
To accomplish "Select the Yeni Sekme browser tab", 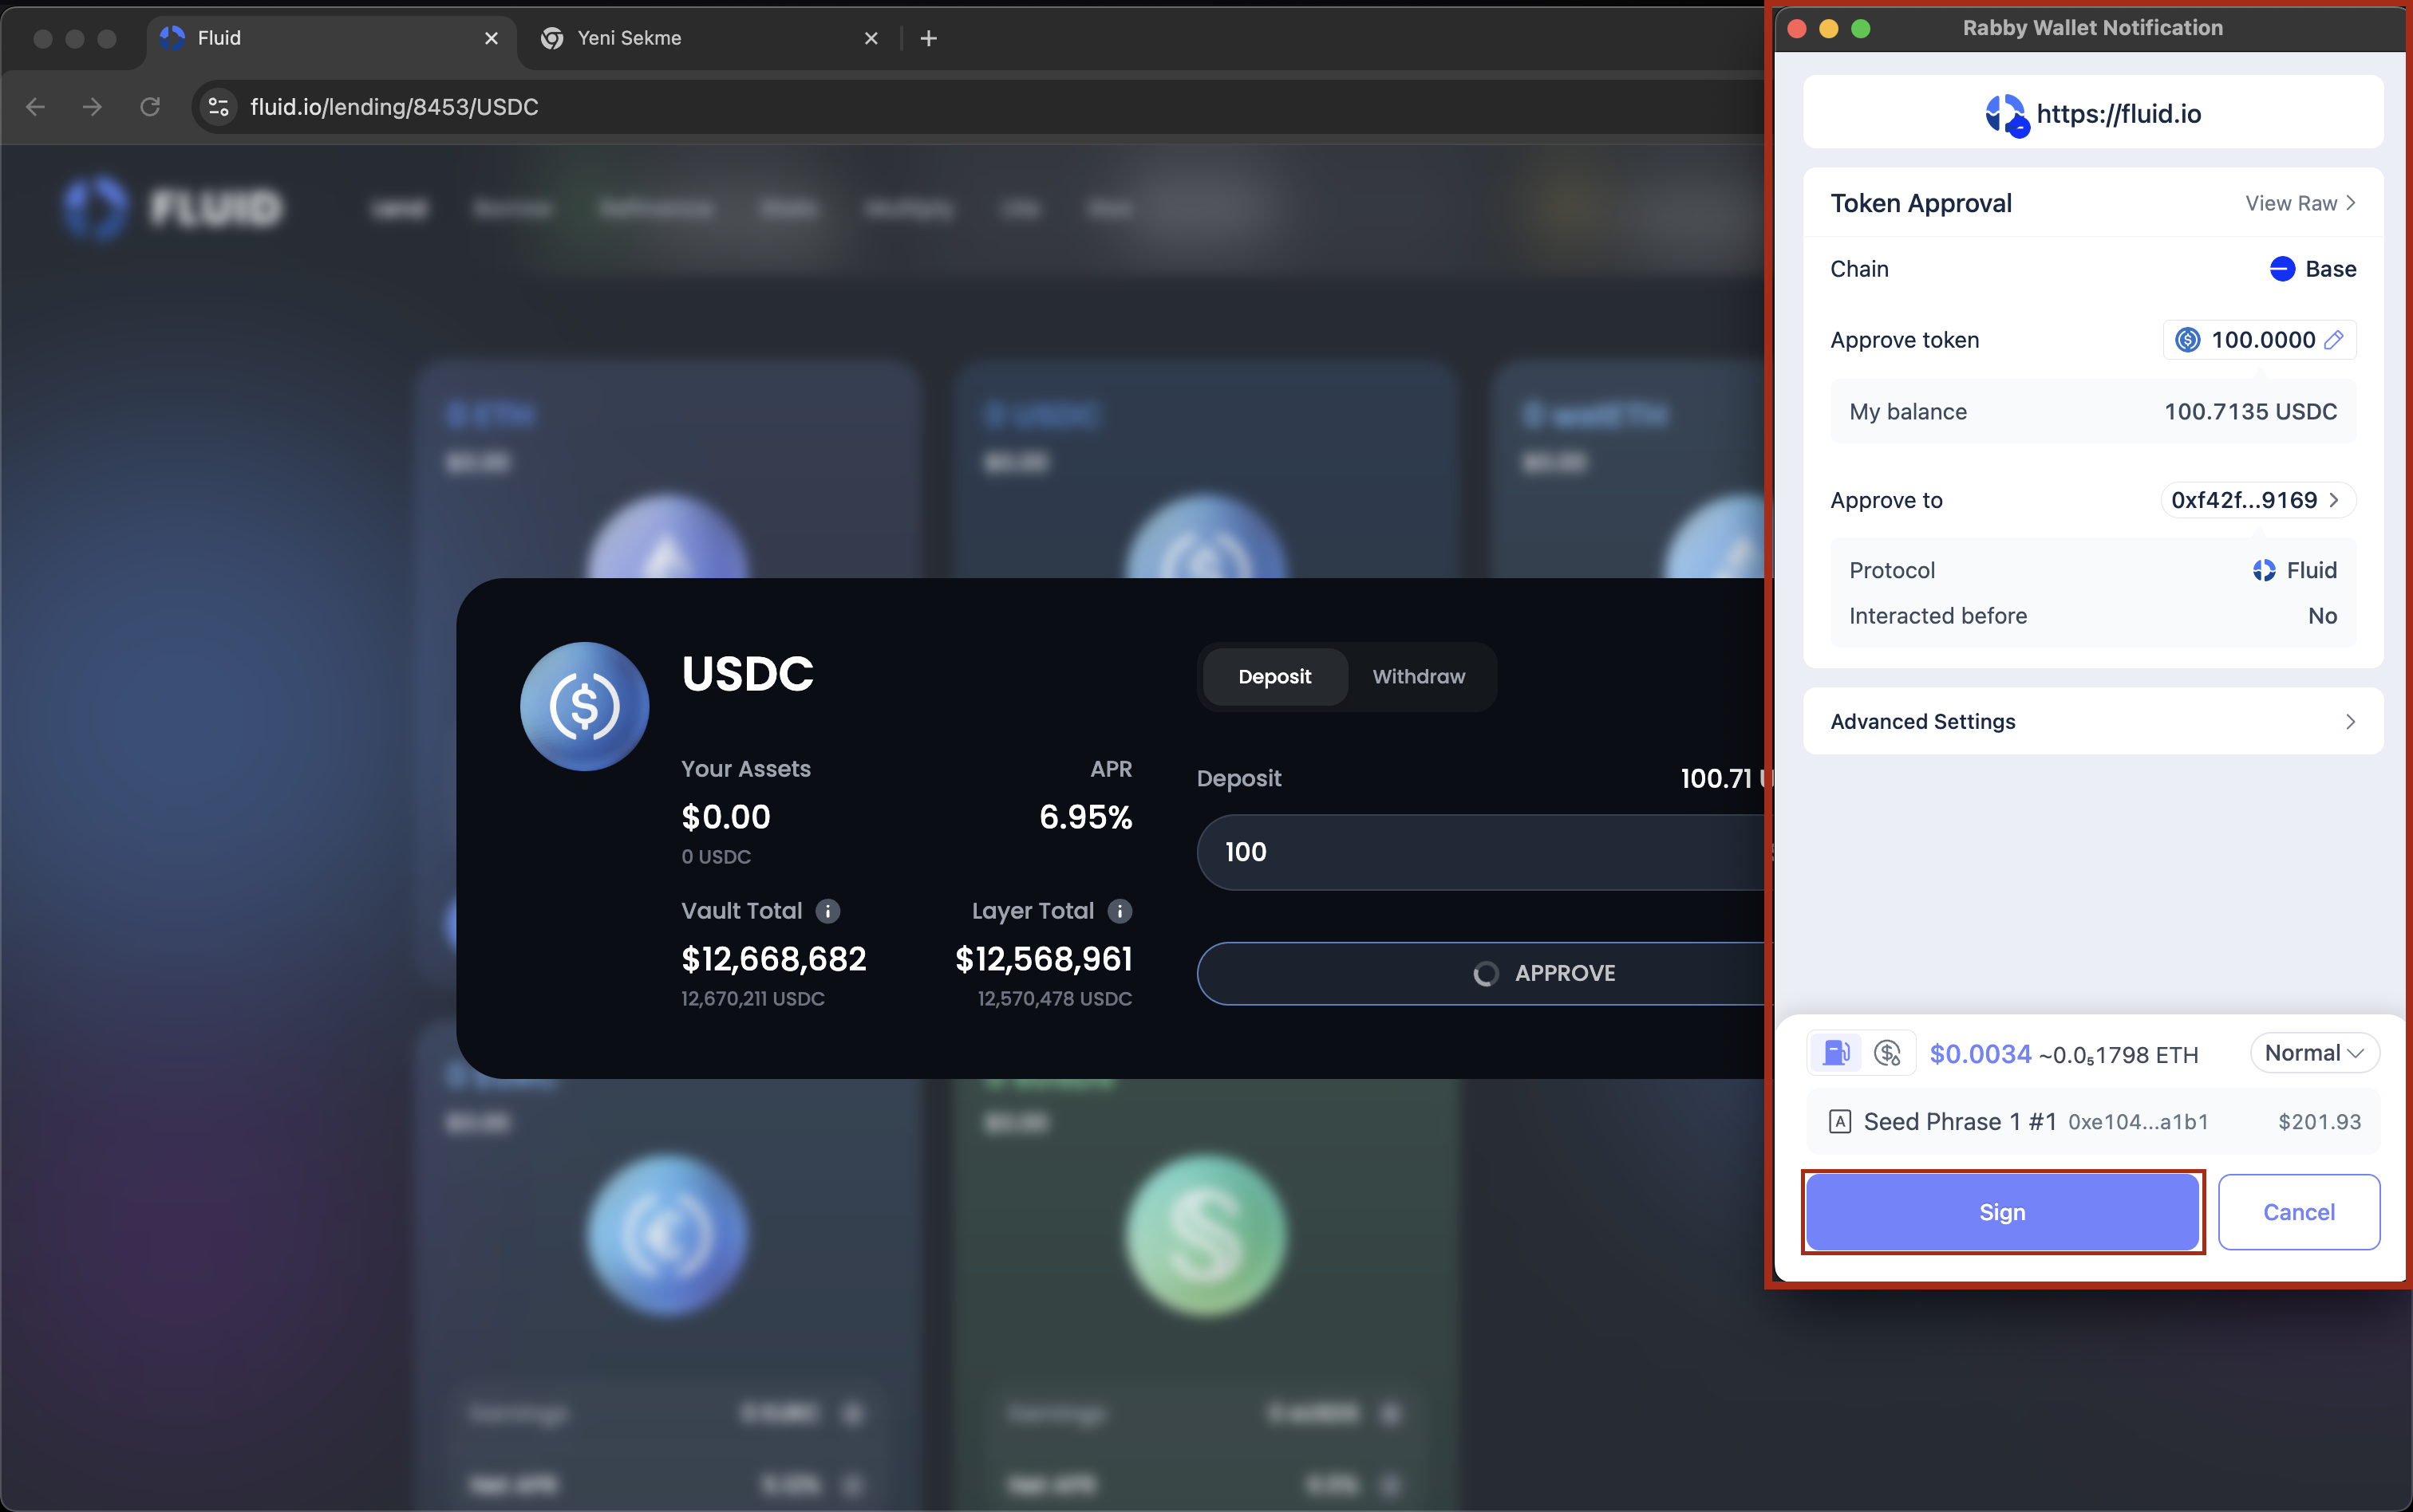I will pyautogui.click(x=710, y=38).
